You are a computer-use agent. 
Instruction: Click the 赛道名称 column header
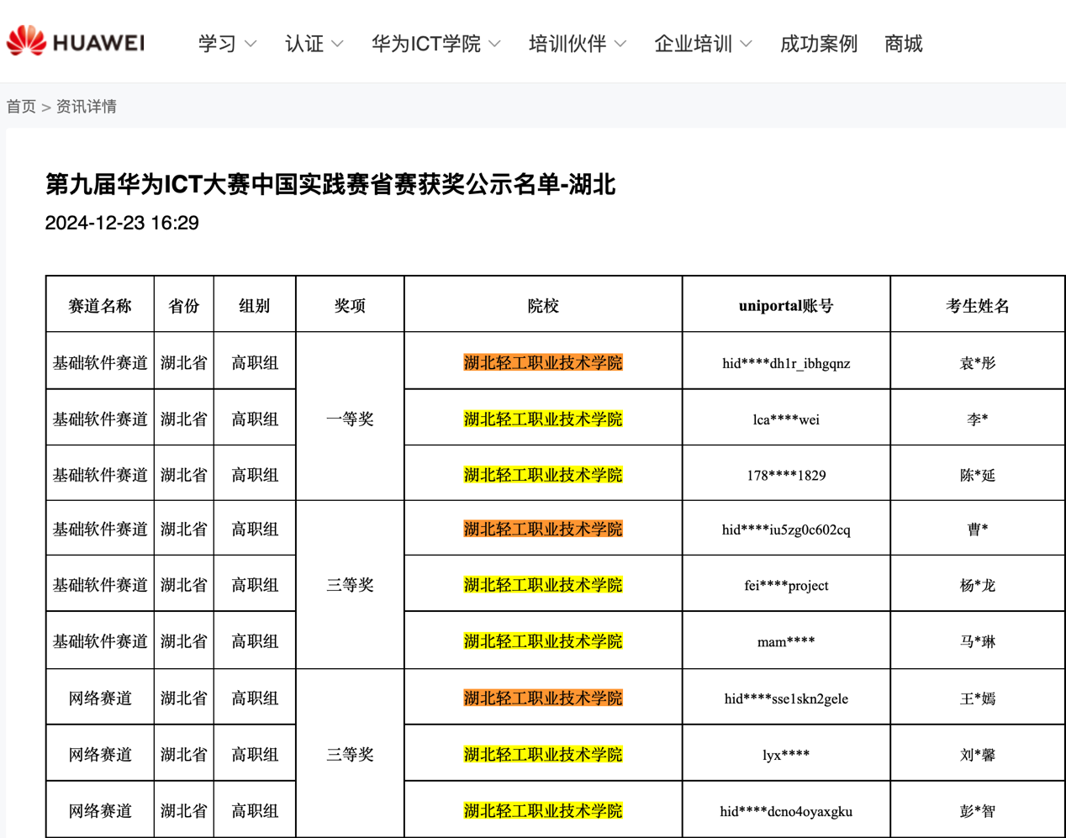pyautogui.click(x=100, y=306)
